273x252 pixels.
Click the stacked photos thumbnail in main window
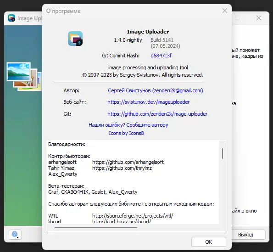pos(24,77)
